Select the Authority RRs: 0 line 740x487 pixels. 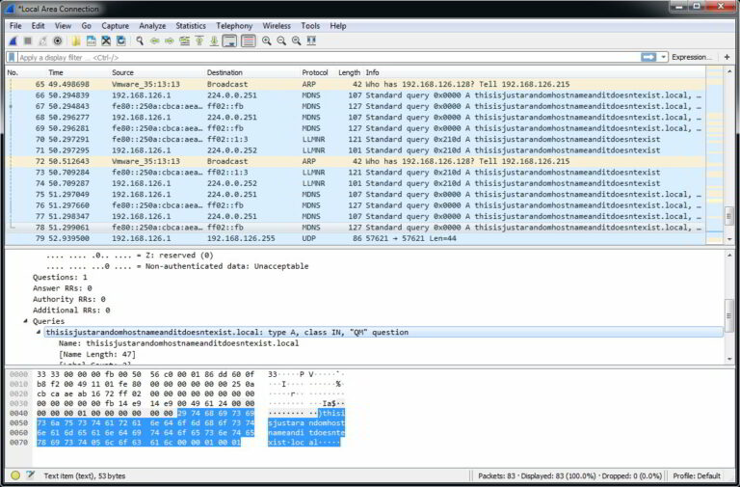(x=69, y=299)
